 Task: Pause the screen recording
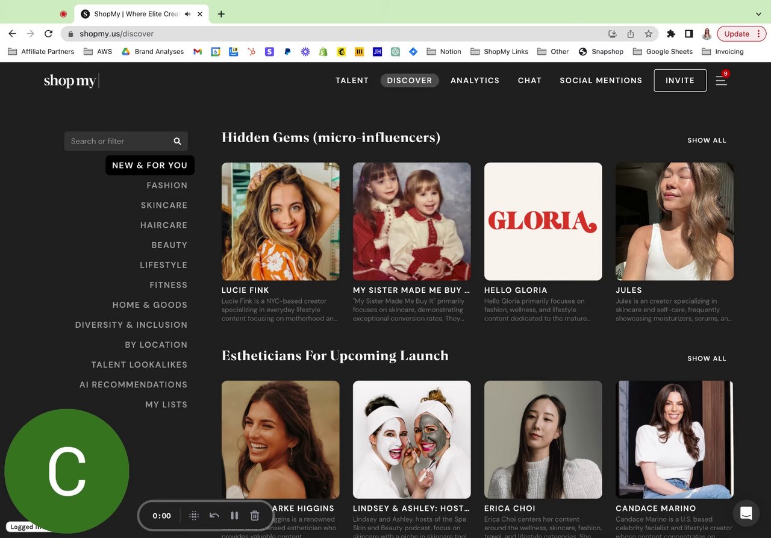(x=235, y=516)
